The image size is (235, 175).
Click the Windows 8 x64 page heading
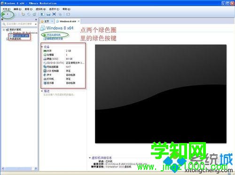[60, 28]
